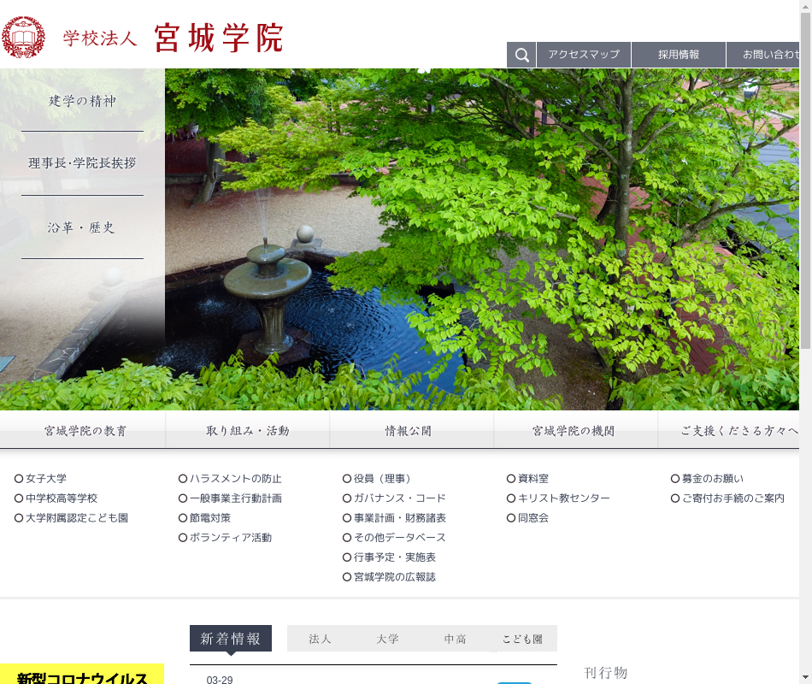Select 建学の精神 in the side menu

tap(82, 101)
